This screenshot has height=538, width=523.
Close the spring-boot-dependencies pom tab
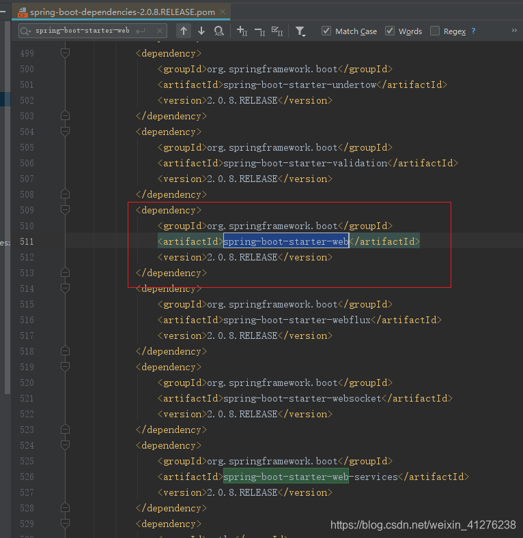223,12
